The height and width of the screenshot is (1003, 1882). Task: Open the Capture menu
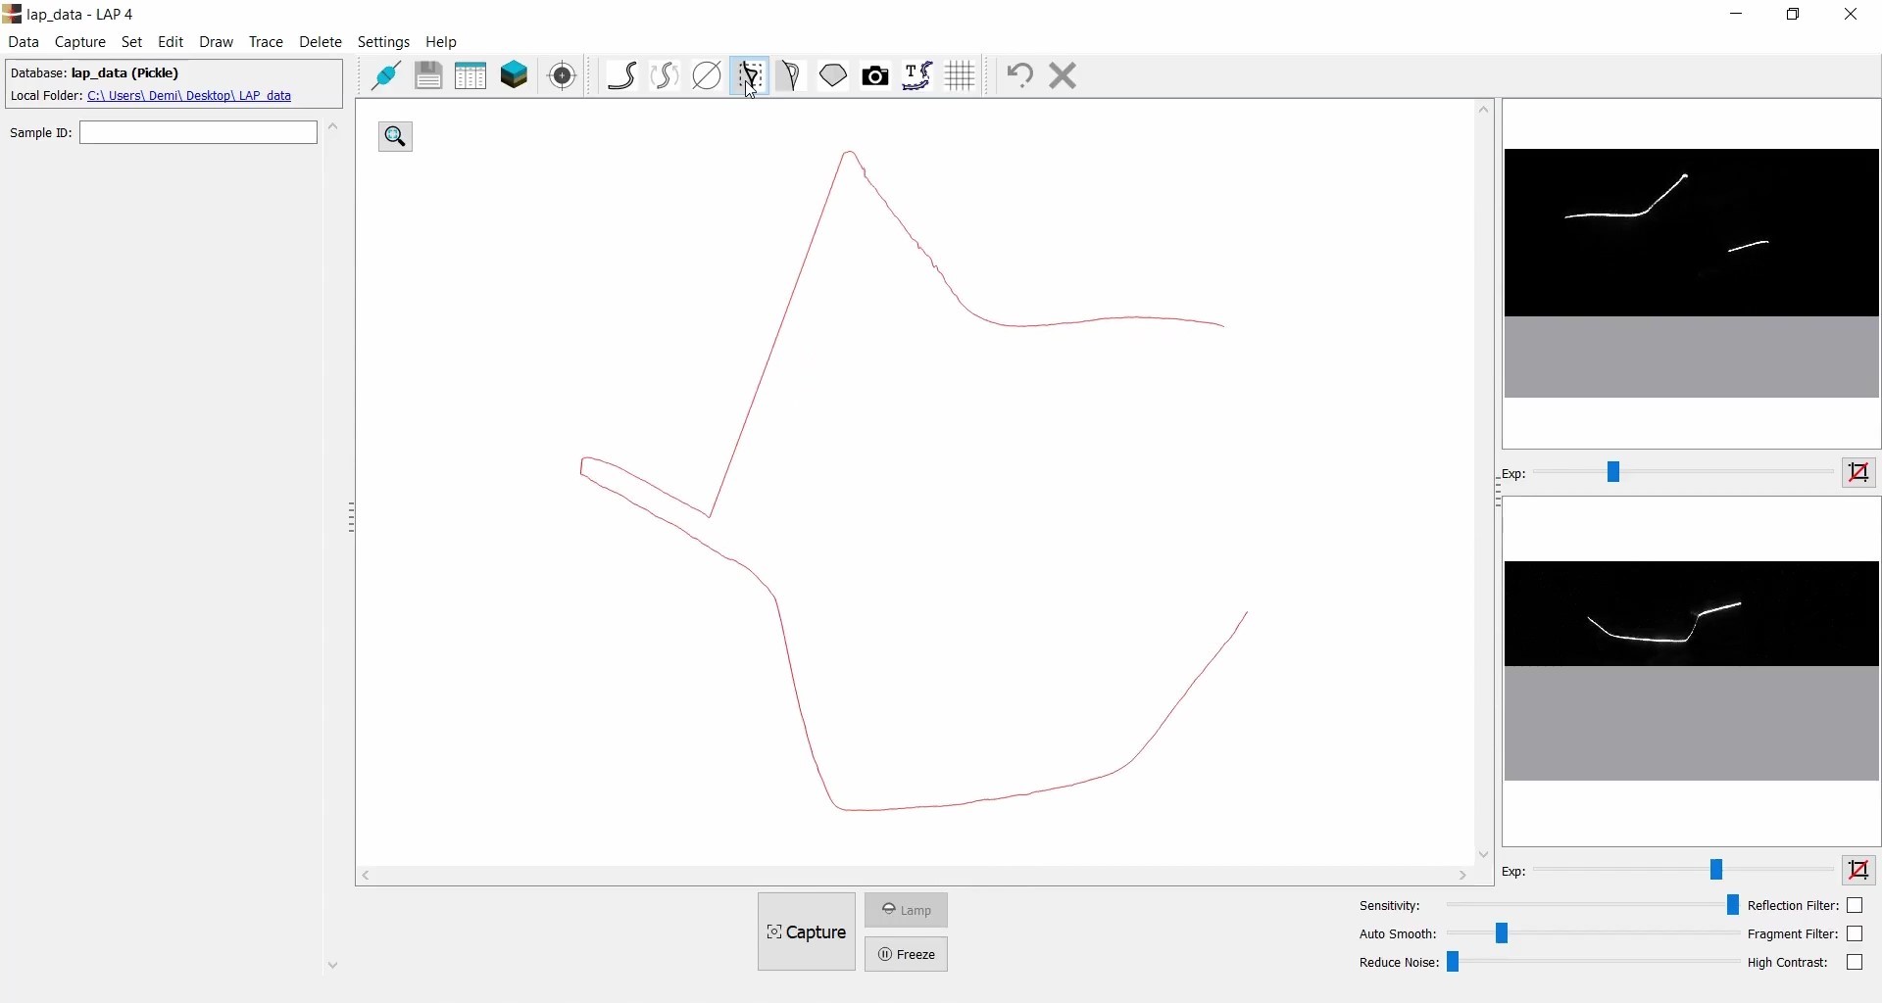[80, 43]
